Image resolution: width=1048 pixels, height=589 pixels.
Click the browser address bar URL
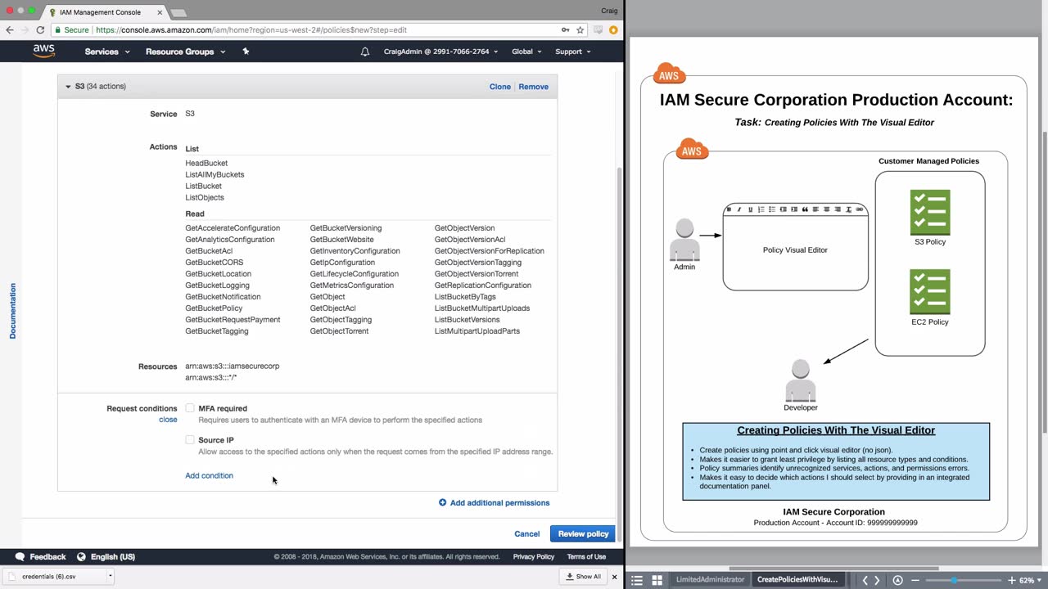251,30
